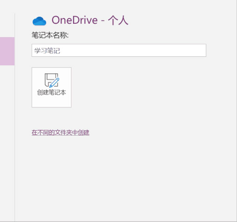Open the 在不同的文件夹中创建 link

60,133
